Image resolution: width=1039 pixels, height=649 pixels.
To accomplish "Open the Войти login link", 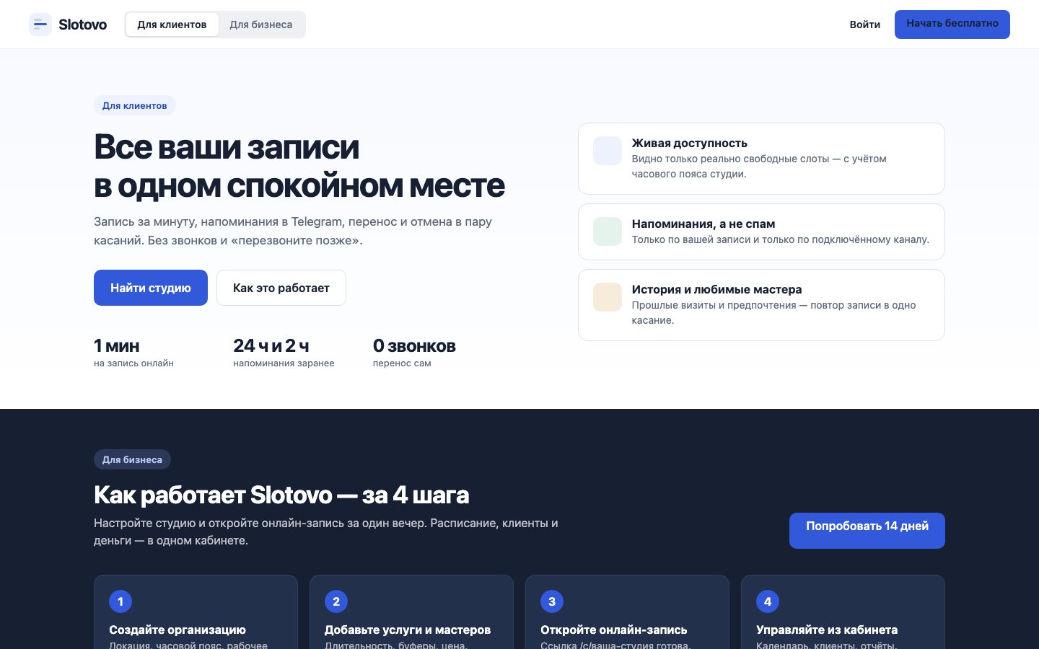I will tap(864, 25).
